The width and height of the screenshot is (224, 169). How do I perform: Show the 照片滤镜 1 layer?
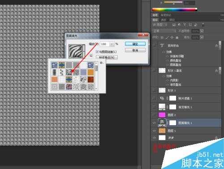[155, 98]
